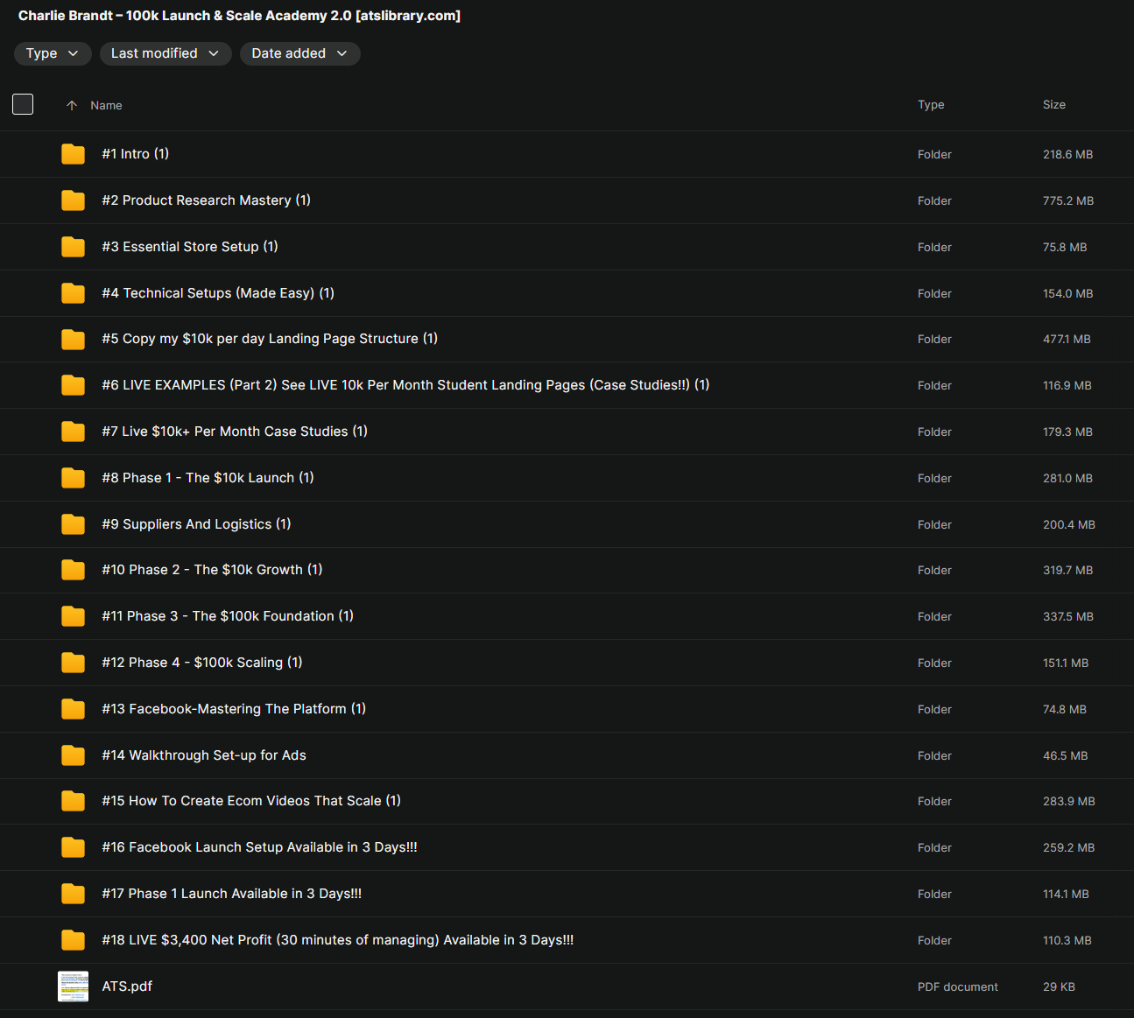
Task: Sort list by Size column header
Action: [1054, 104]
